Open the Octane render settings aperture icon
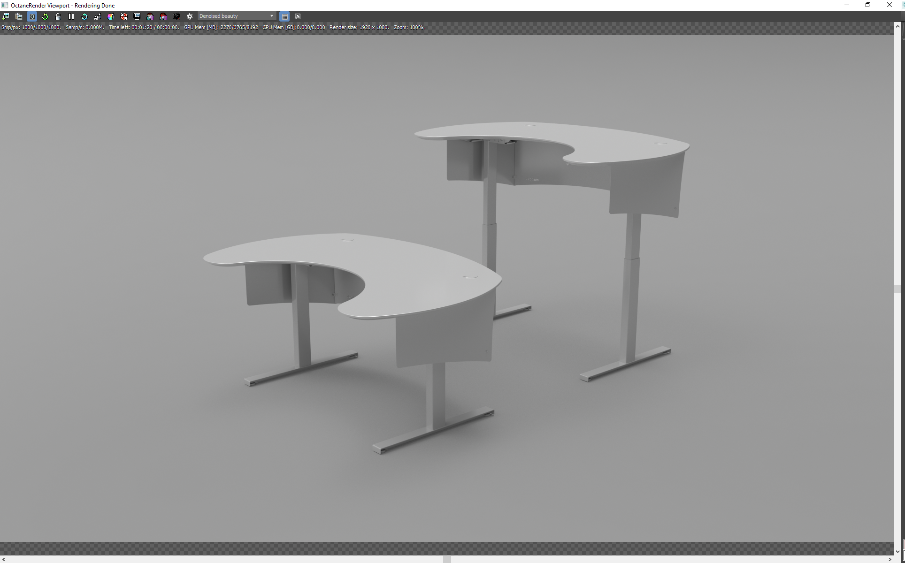This screenshot has width=905, height=563. click(190, 16)
